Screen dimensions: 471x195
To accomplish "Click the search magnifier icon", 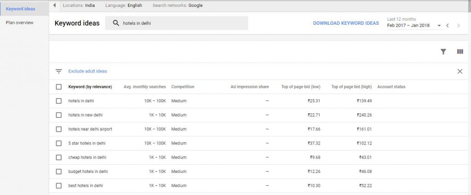I will point(116,23).
